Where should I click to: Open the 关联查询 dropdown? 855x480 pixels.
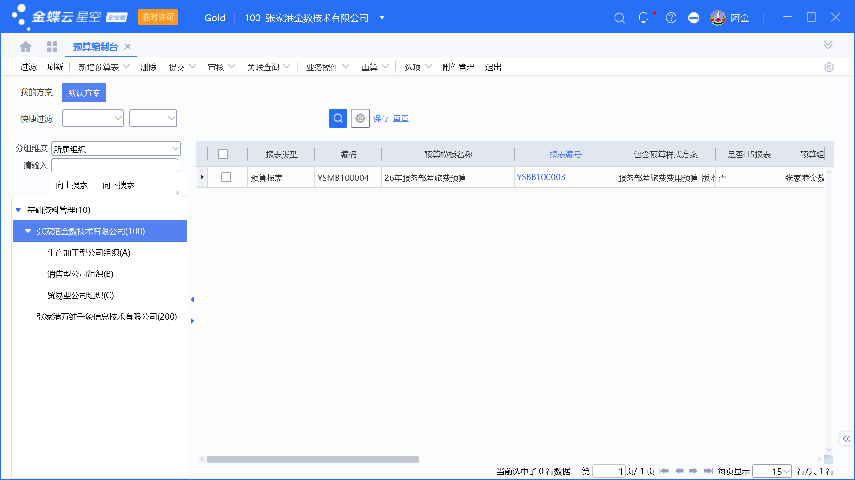[287, 67]
